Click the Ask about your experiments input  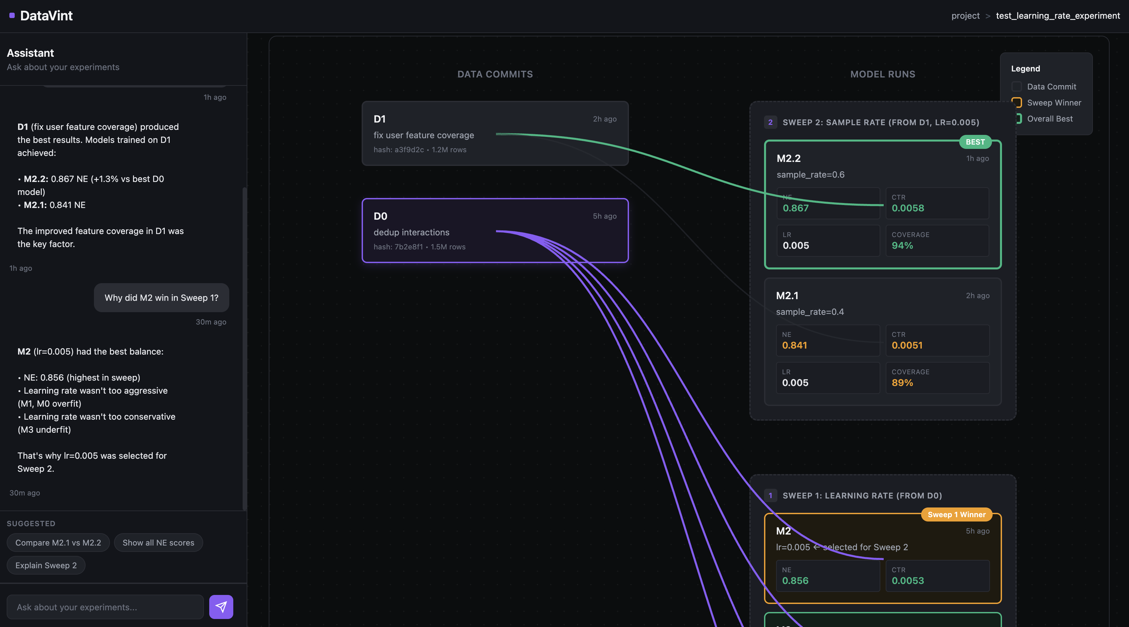[x=105, y=607]
